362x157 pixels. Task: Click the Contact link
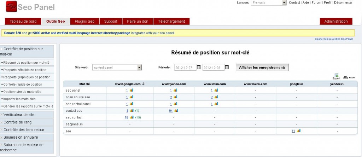coord(294,2)
